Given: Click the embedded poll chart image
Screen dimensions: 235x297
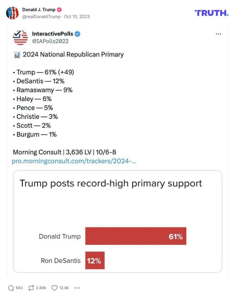Looking at the screenshot, I should (x=117, y=221).
